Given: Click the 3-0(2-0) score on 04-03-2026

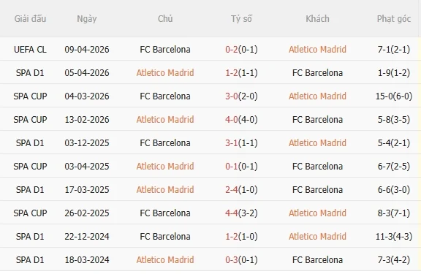Looking at the screenshot, I should click(x=241, y=96).
